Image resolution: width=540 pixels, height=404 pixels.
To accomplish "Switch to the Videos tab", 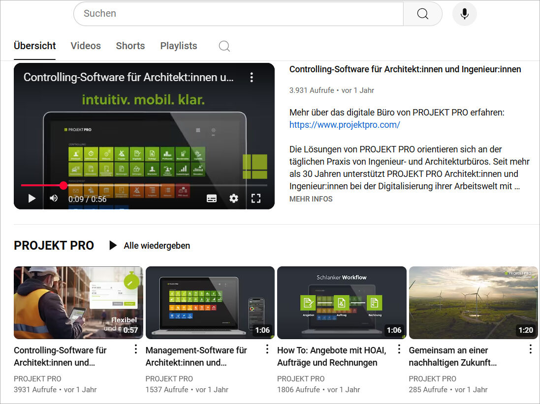I will [86, 46].
